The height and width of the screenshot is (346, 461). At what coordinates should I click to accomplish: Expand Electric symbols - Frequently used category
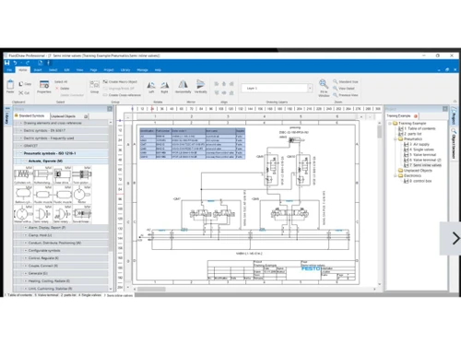click(61, 138)
